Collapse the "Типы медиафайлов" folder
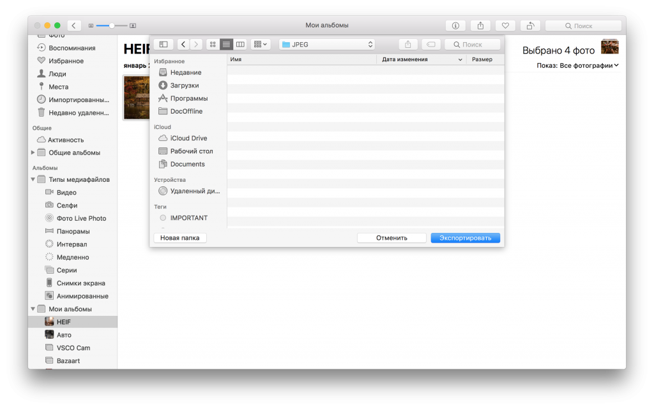 click(x=33, y=179)
